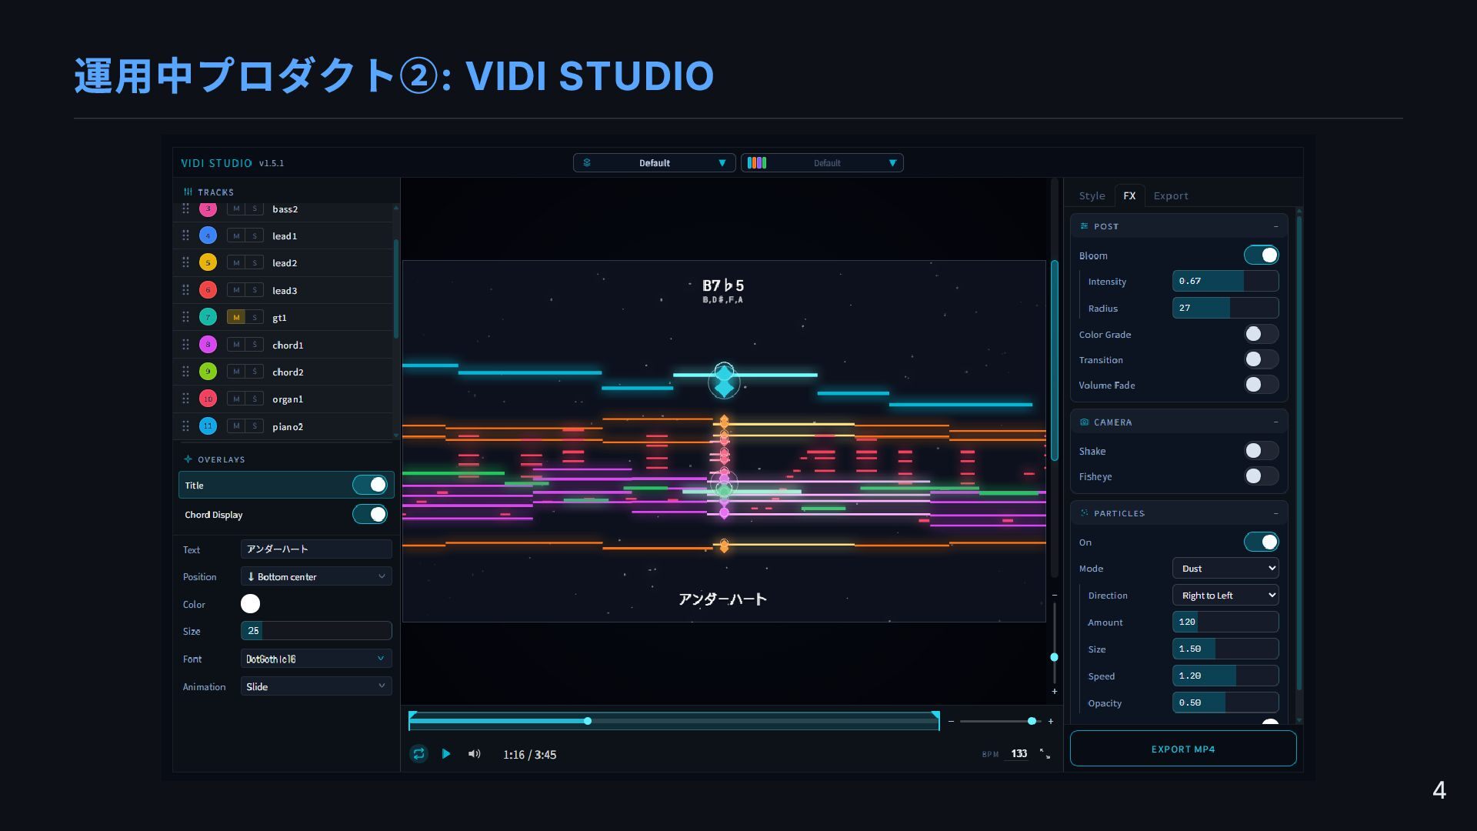This screenshot has width=1477, height=831.
Task: Solo the piano2 track
Action: pyautogui.click(x=255, y=426)
